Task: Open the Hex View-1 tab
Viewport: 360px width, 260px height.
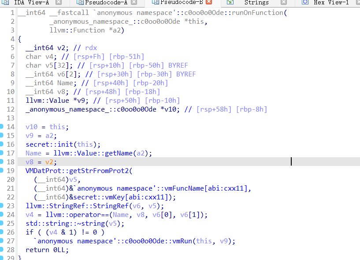Action: 331,3
